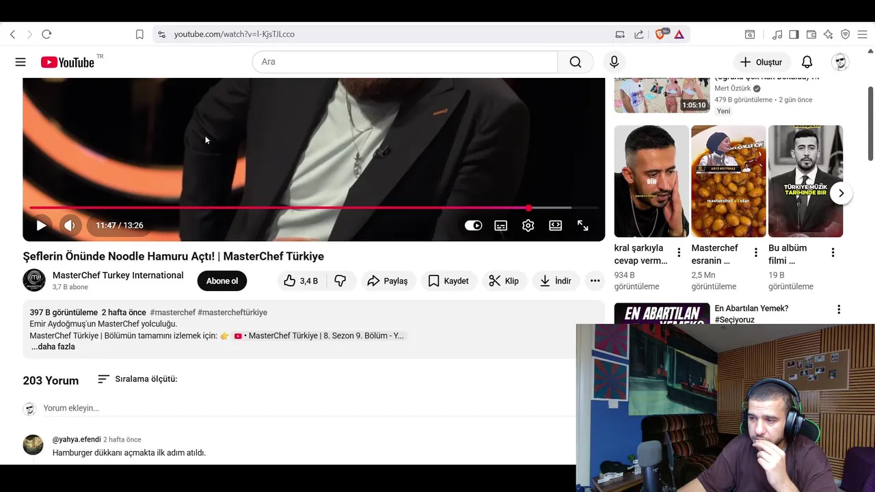Download video with İndir button
This screenshot has height=492, width=875.
(x=555, y=281)
